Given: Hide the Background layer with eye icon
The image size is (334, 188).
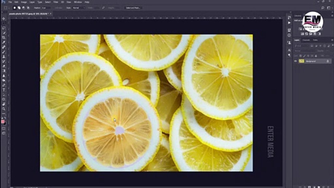Looking at the screenshot, I should [296, 61].
